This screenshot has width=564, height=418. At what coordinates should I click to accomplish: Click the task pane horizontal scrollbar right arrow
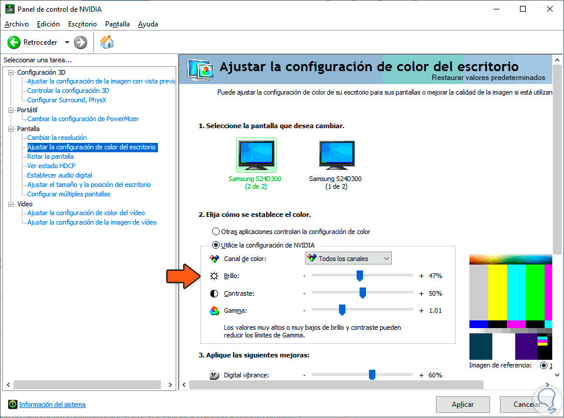(x=170, y=385)
